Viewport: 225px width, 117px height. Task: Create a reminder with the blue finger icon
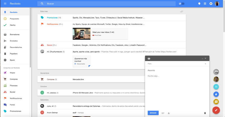click(x=216, y=94)
